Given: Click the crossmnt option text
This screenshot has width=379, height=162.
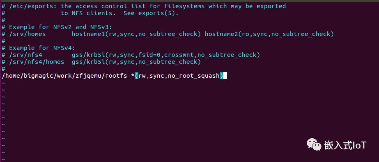Looking at the screenshot, I should coord(179,55).
